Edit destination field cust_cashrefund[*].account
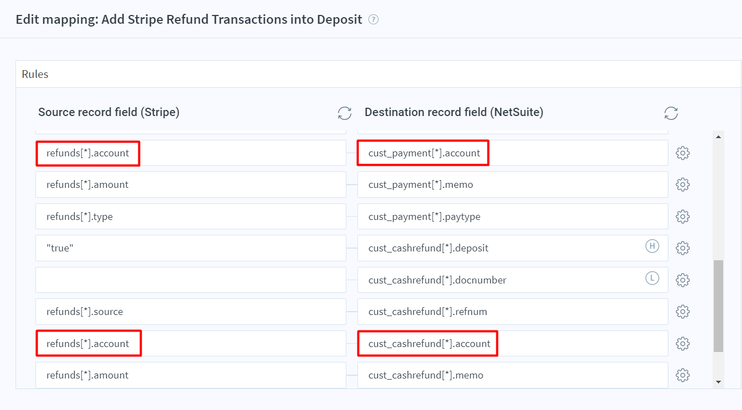 513,344
